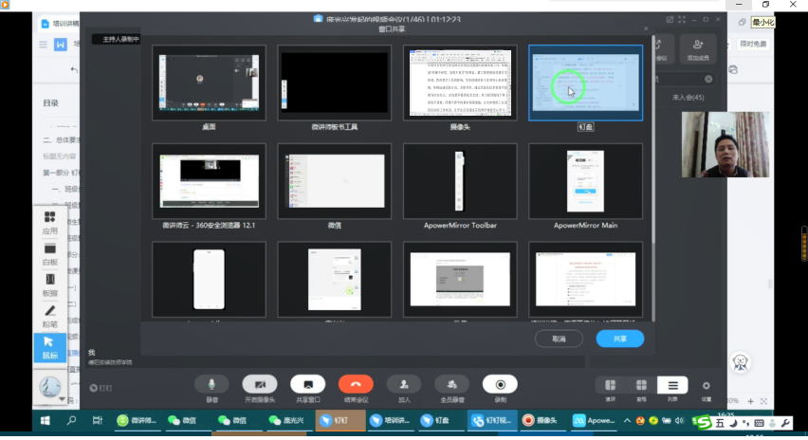Open meeting 设置 gear icon

[706, 385]
